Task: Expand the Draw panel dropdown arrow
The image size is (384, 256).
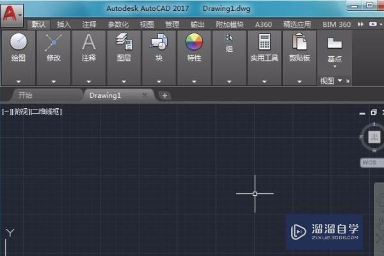Action: pyautogui.click(x=19, y=81)
